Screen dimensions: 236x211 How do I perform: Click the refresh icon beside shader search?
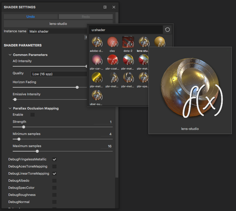[x=167, y=30]
